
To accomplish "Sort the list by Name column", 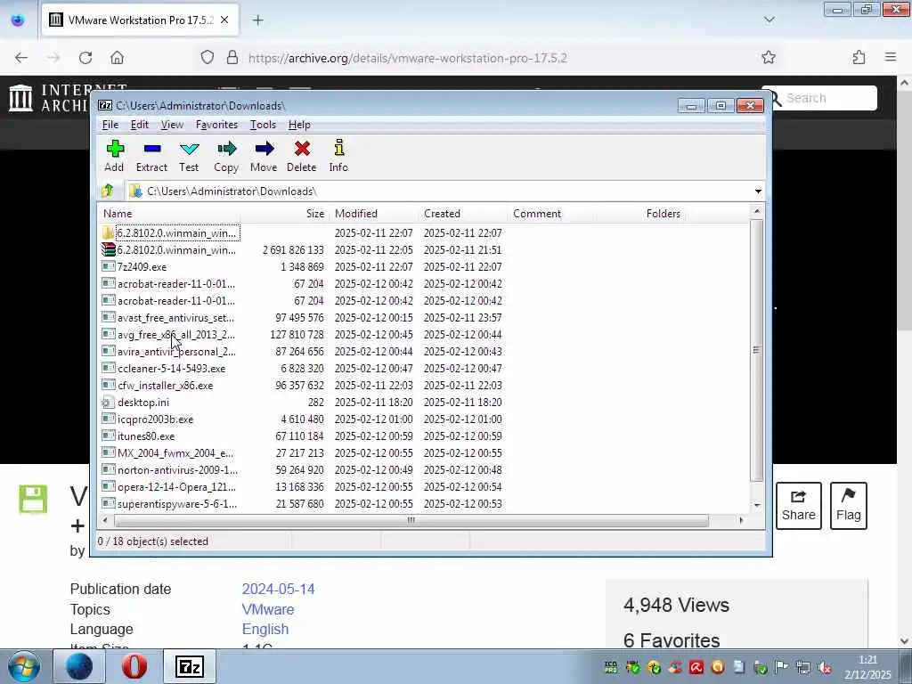I will point(170,214).
